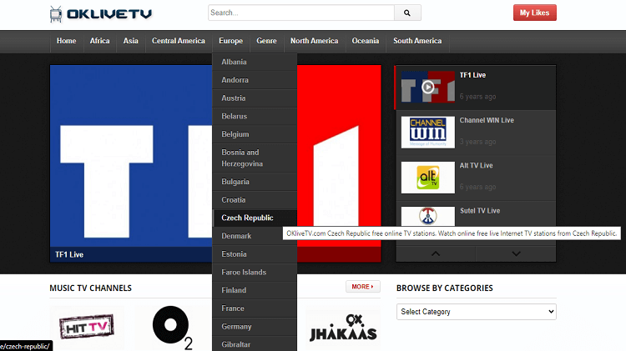626x351 pixels.
Task: Click the Alt TV Live title link
Action: coord(477,165)
